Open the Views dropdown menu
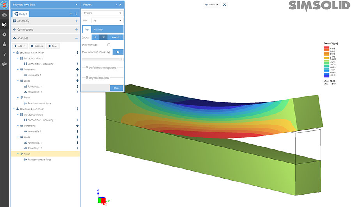The image size is (351, 207). pyautogui.click(x=212, y=5)
